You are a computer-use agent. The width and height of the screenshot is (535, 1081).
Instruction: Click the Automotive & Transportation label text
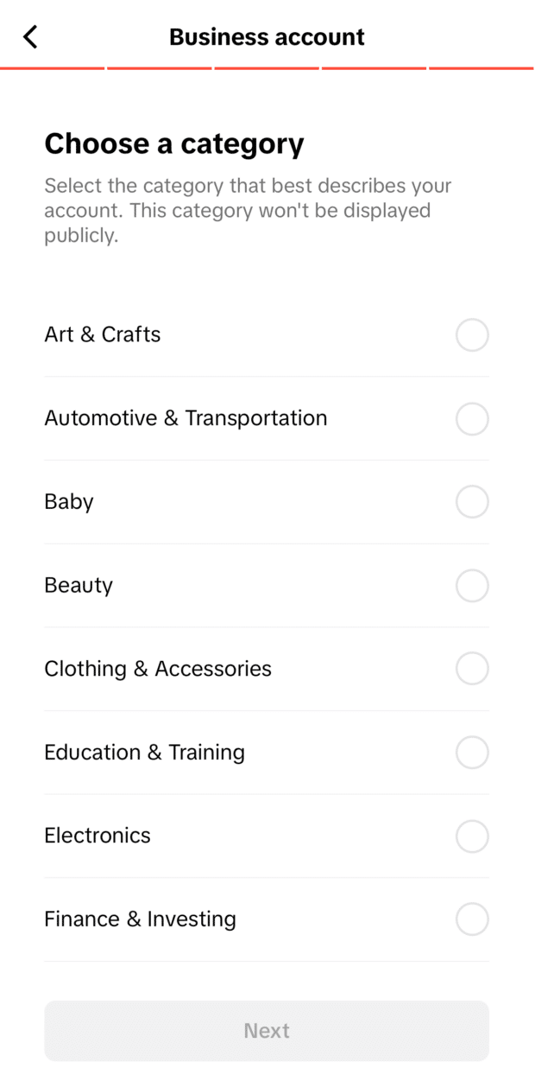[186, 418]
